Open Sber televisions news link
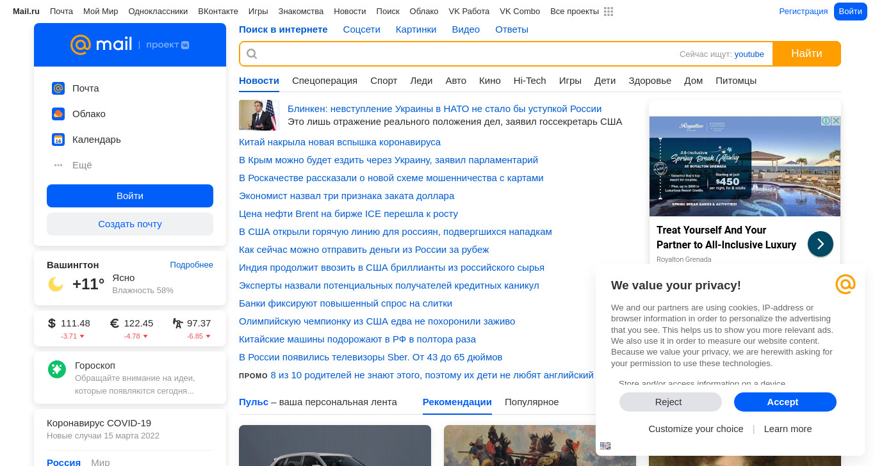Image resolution: width=875 pixels, height=466 pixels. tap(370, 357)
